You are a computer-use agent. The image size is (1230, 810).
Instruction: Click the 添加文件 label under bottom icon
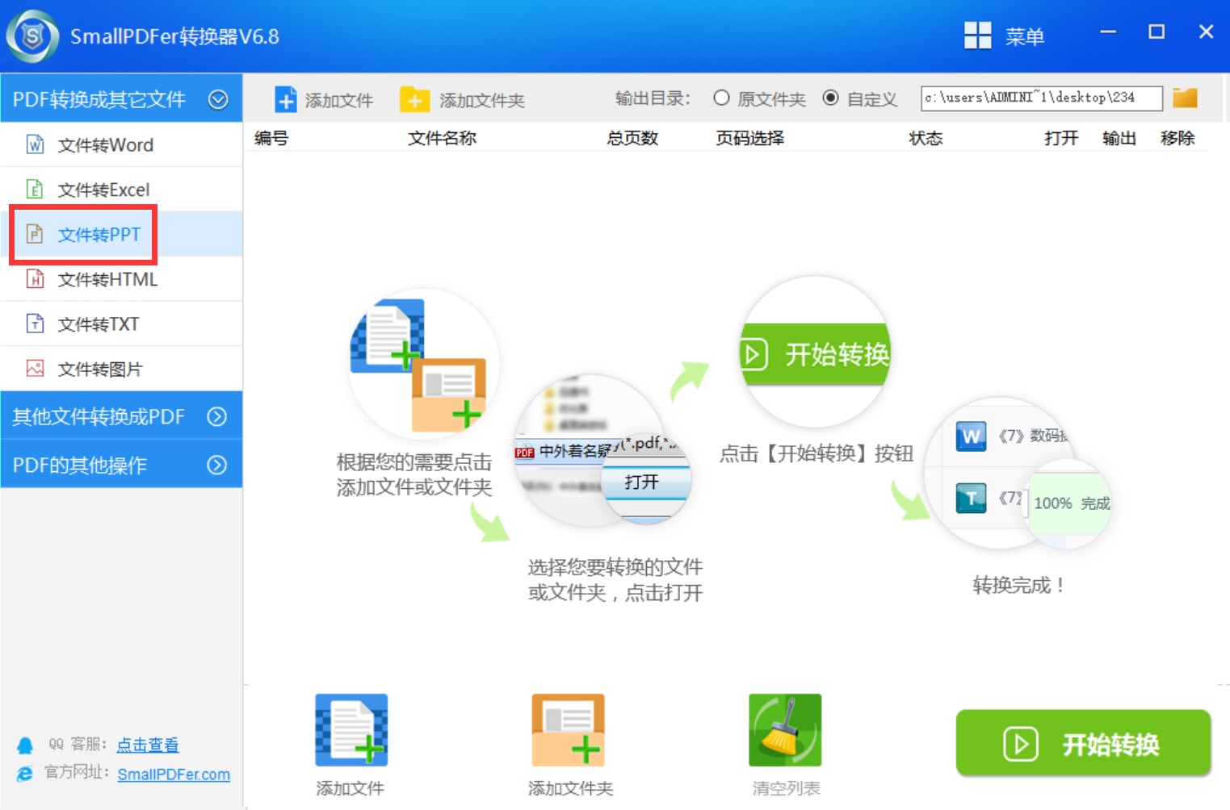point(350,788)
